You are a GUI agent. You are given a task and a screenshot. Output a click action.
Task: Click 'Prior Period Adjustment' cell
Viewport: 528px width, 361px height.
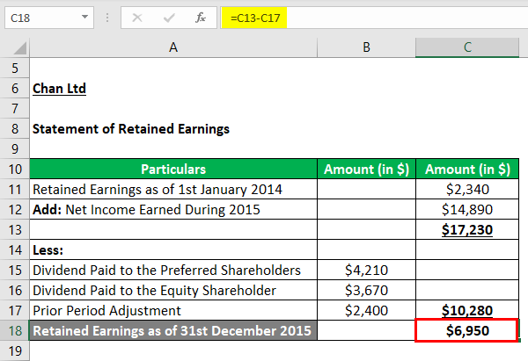pos(173,310)
